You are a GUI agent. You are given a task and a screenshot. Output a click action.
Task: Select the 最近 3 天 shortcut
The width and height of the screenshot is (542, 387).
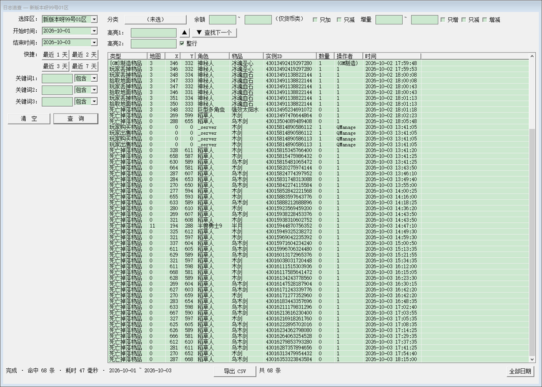55,66
